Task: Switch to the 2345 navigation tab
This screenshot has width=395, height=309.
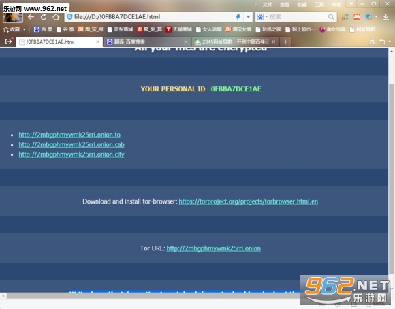Action: pos(235,42)
